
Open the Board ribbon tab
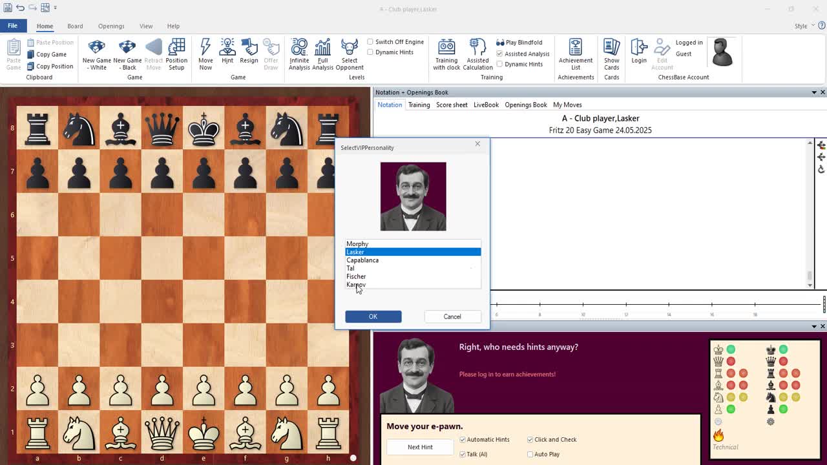(x=75, y=26)
